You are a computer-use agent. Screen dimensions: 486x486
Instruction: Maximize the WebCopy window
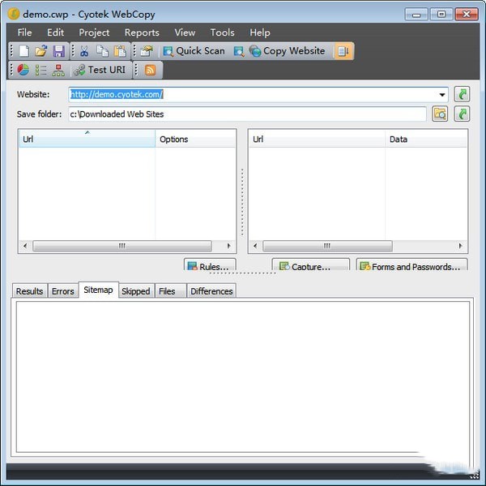coord(441,15)
